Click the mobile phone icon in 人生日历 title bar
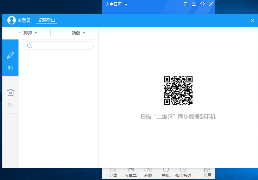Screen dimensions: 258x180 pos(185,4)
